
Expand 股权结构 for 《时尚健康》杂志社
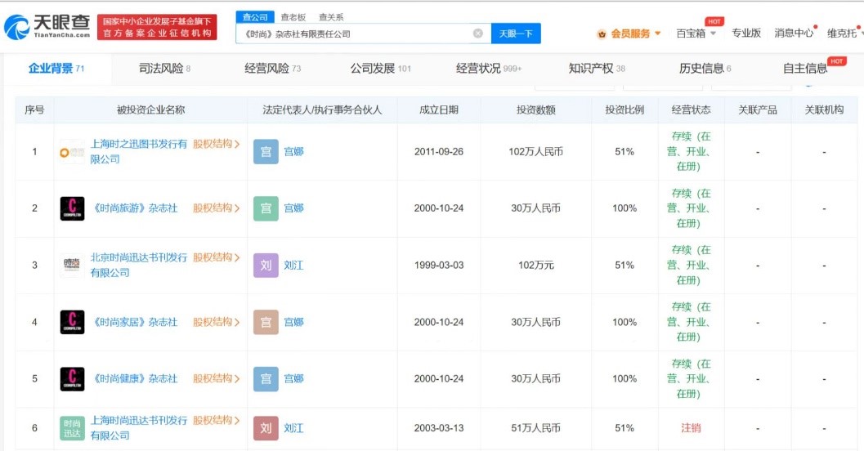pyautogui.click(x=216, y=378)
